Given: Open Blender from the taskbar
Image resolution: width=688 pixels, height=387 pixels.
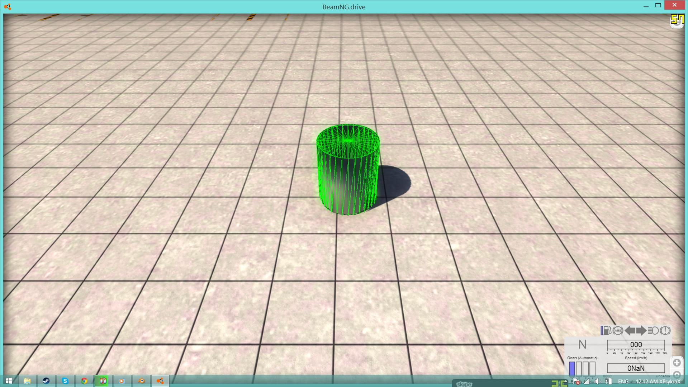Looking at the screenshot, I should point(141,381).
